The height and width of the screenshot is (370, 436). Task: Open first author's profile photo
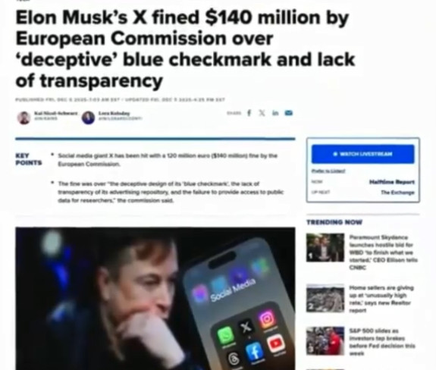click(x=24, y=118)
